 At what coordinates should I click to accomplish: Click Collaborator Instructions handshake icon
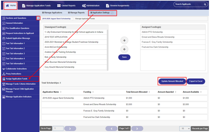(x=4, y=69)
